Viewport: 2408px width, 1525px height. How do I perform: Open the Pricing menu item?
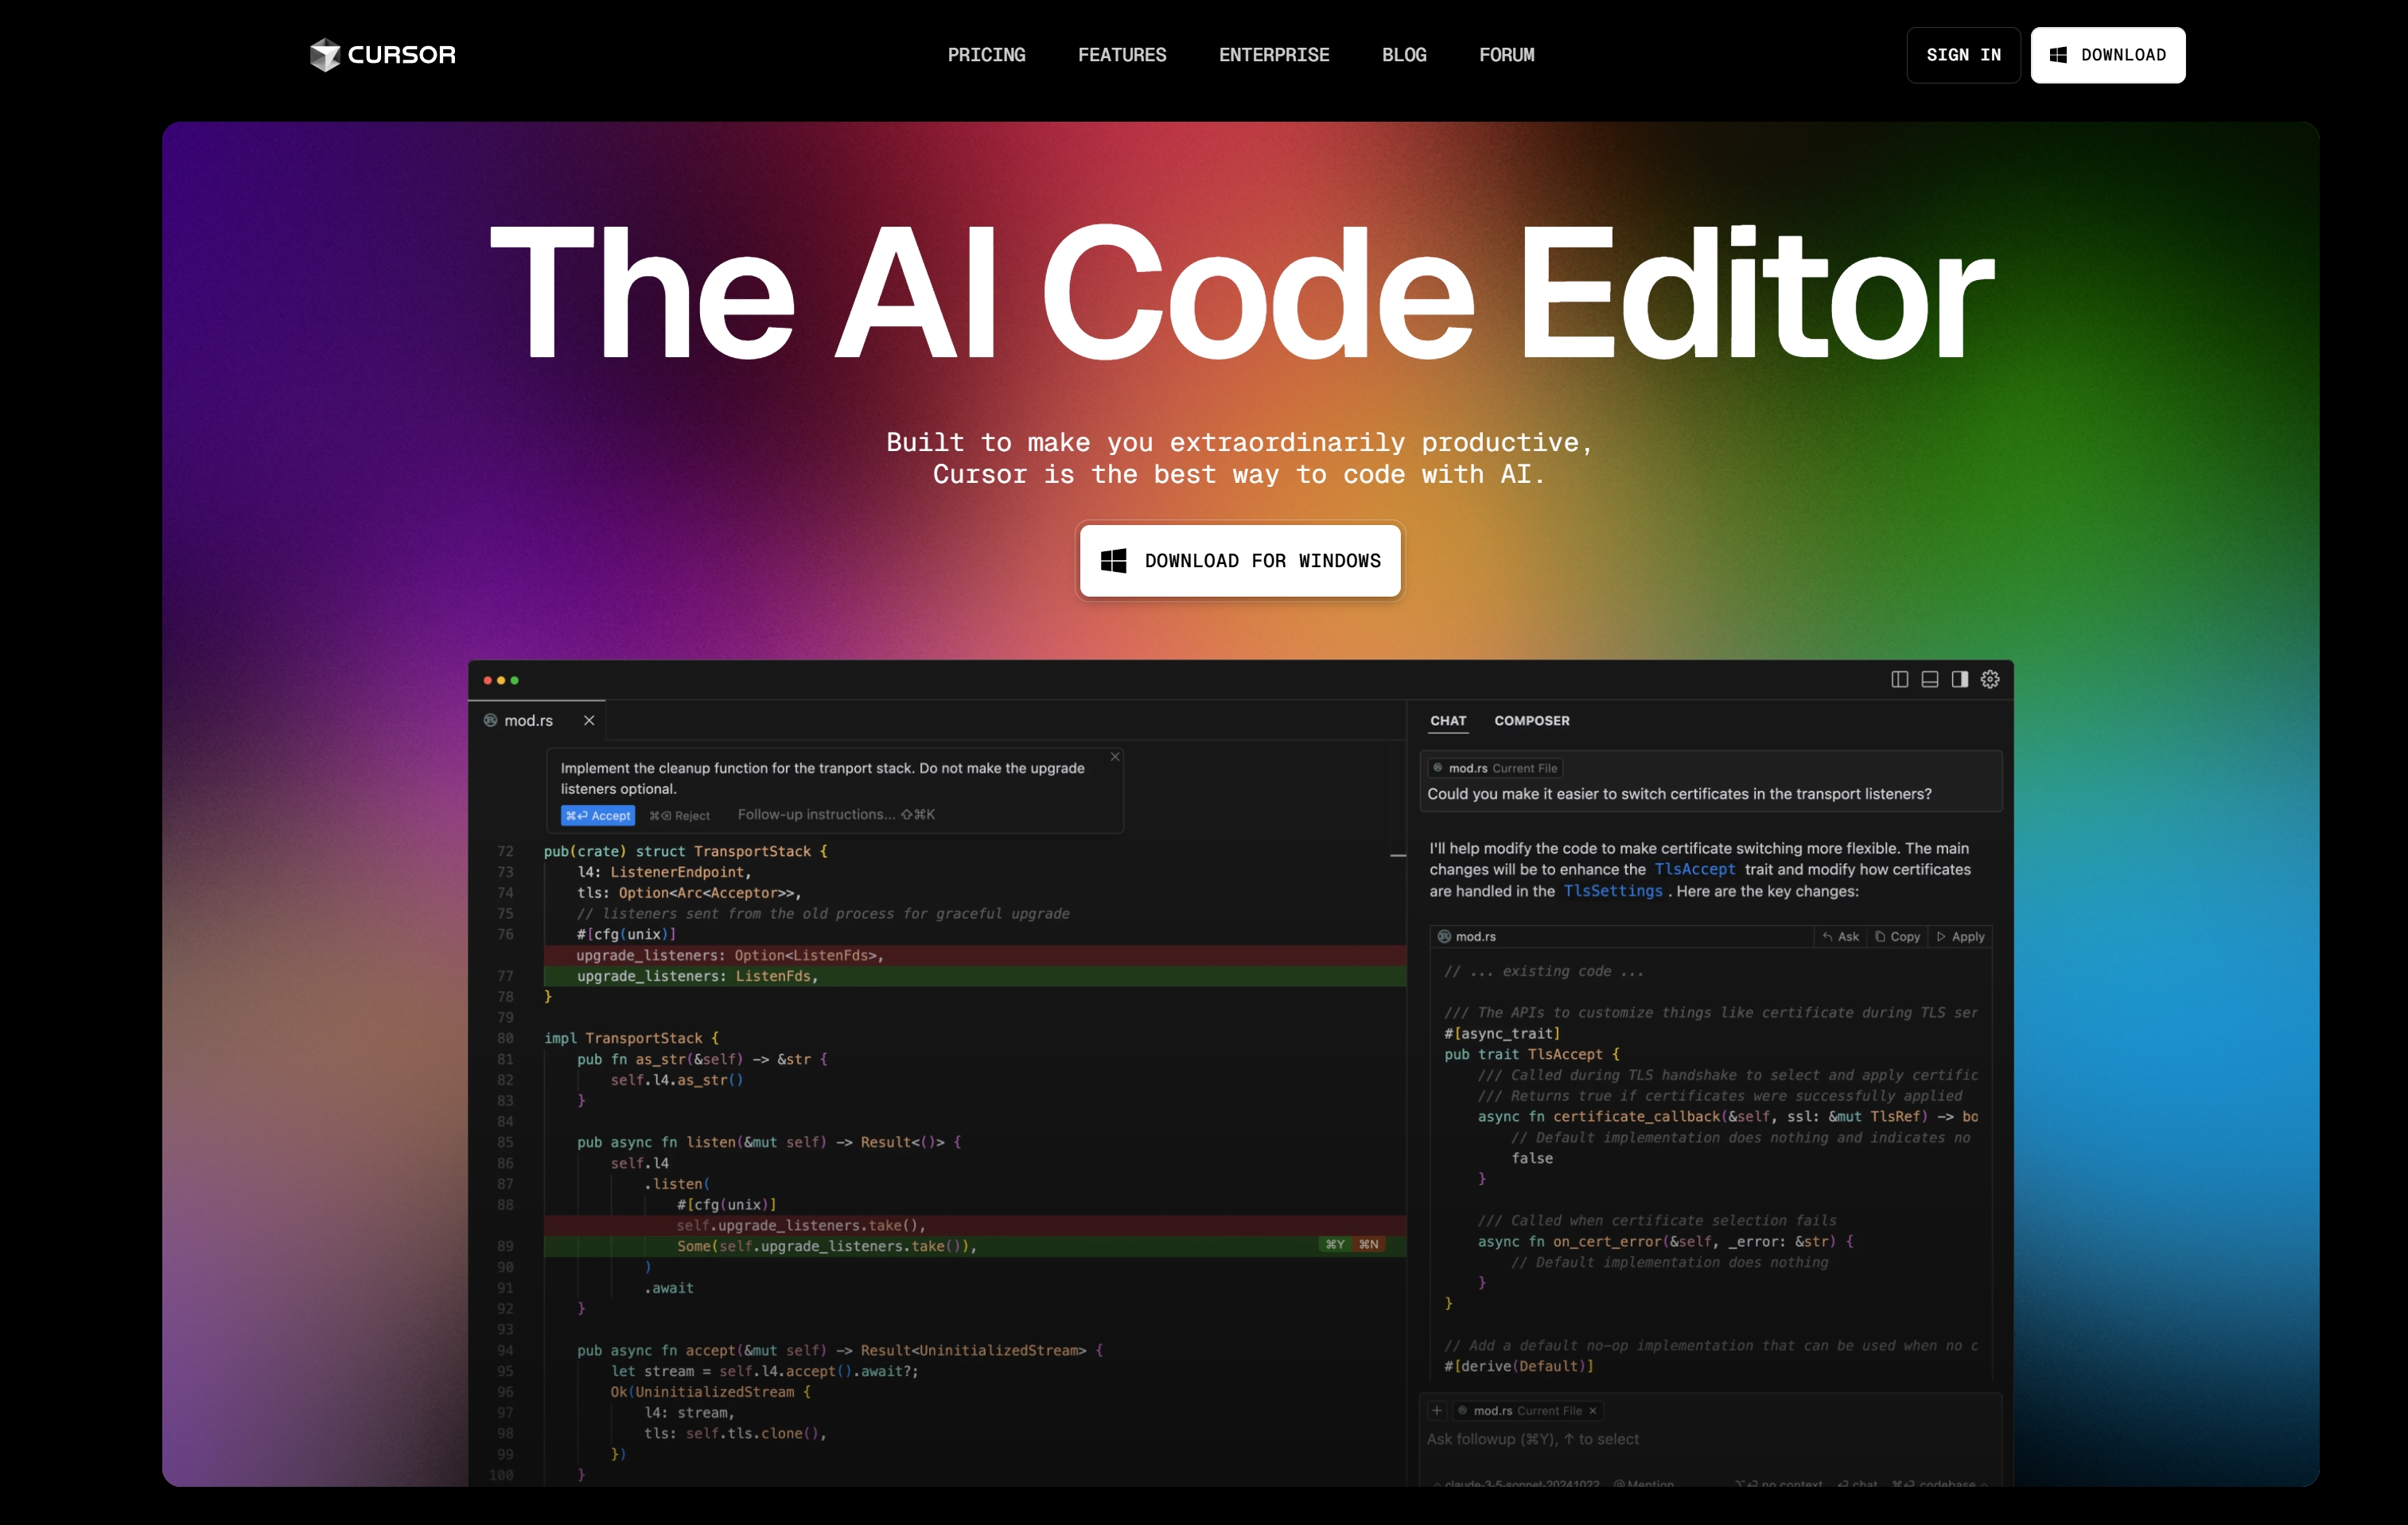click(x=986, y=55)
